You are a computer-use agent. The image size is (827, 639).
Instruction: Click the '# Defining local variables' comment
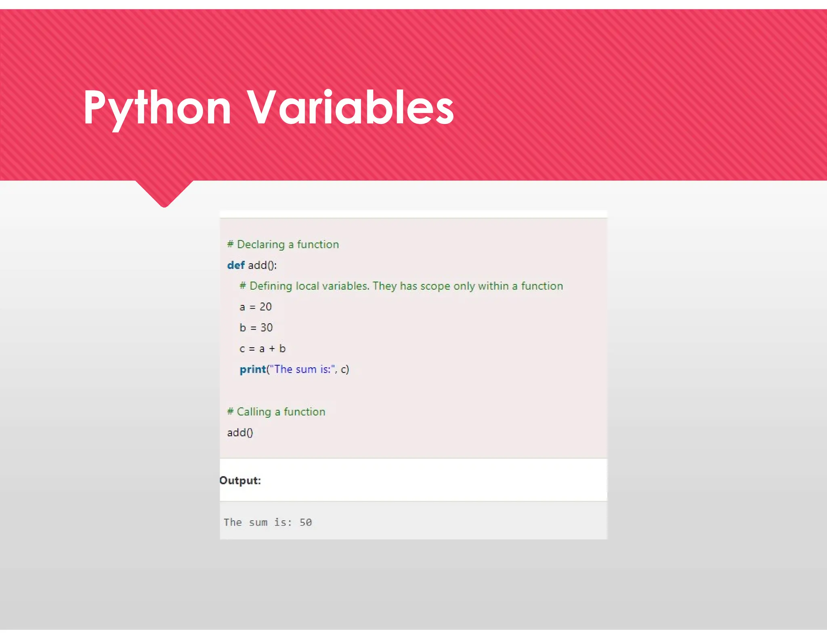(x=401, y=286)
